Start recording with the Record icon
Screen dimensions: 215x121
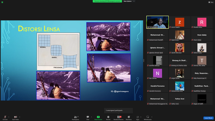click(108, 117)
